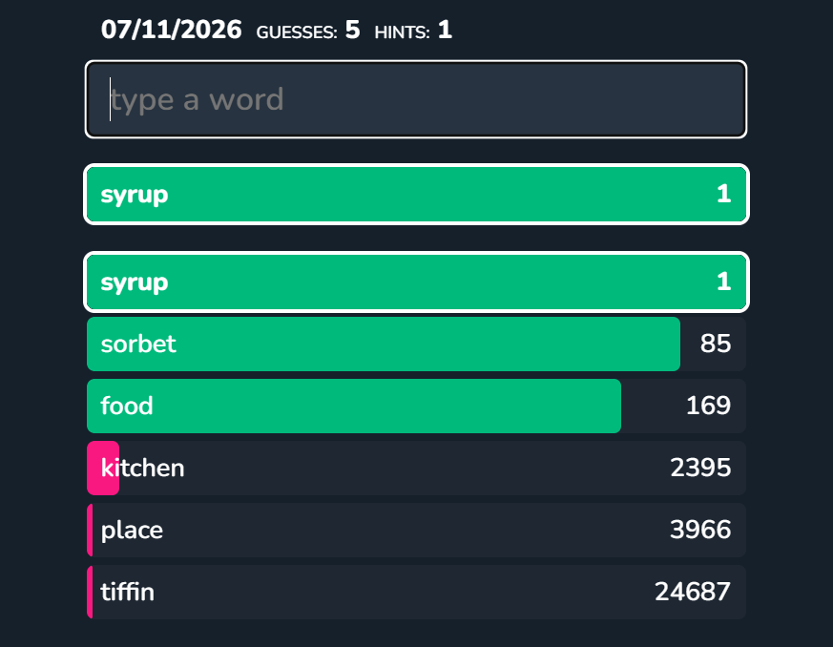Click rank number 169 beside food

(x=708, y=406)
